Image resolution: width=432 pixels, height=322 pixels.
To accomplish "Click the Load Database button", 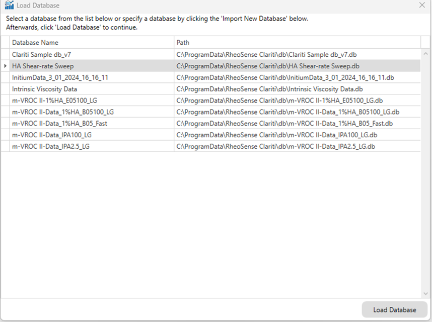I will pos(395,309).
